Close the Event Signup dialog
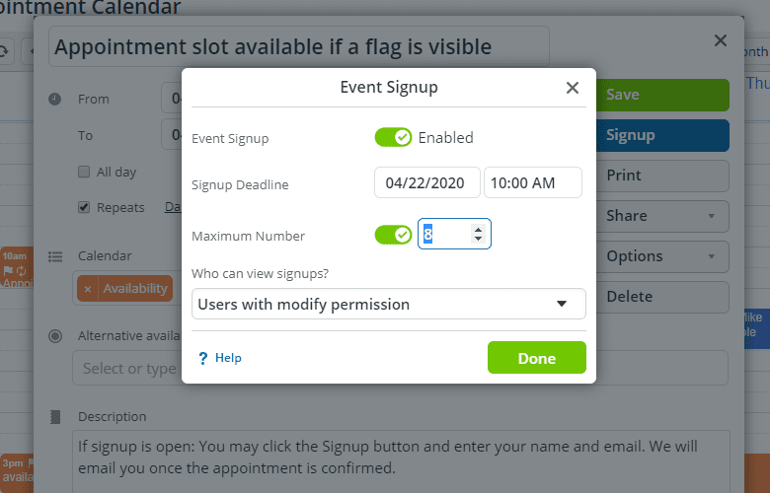Image resolution: width=770 pixels, height=493 pixels. click(x=572, y=88)
